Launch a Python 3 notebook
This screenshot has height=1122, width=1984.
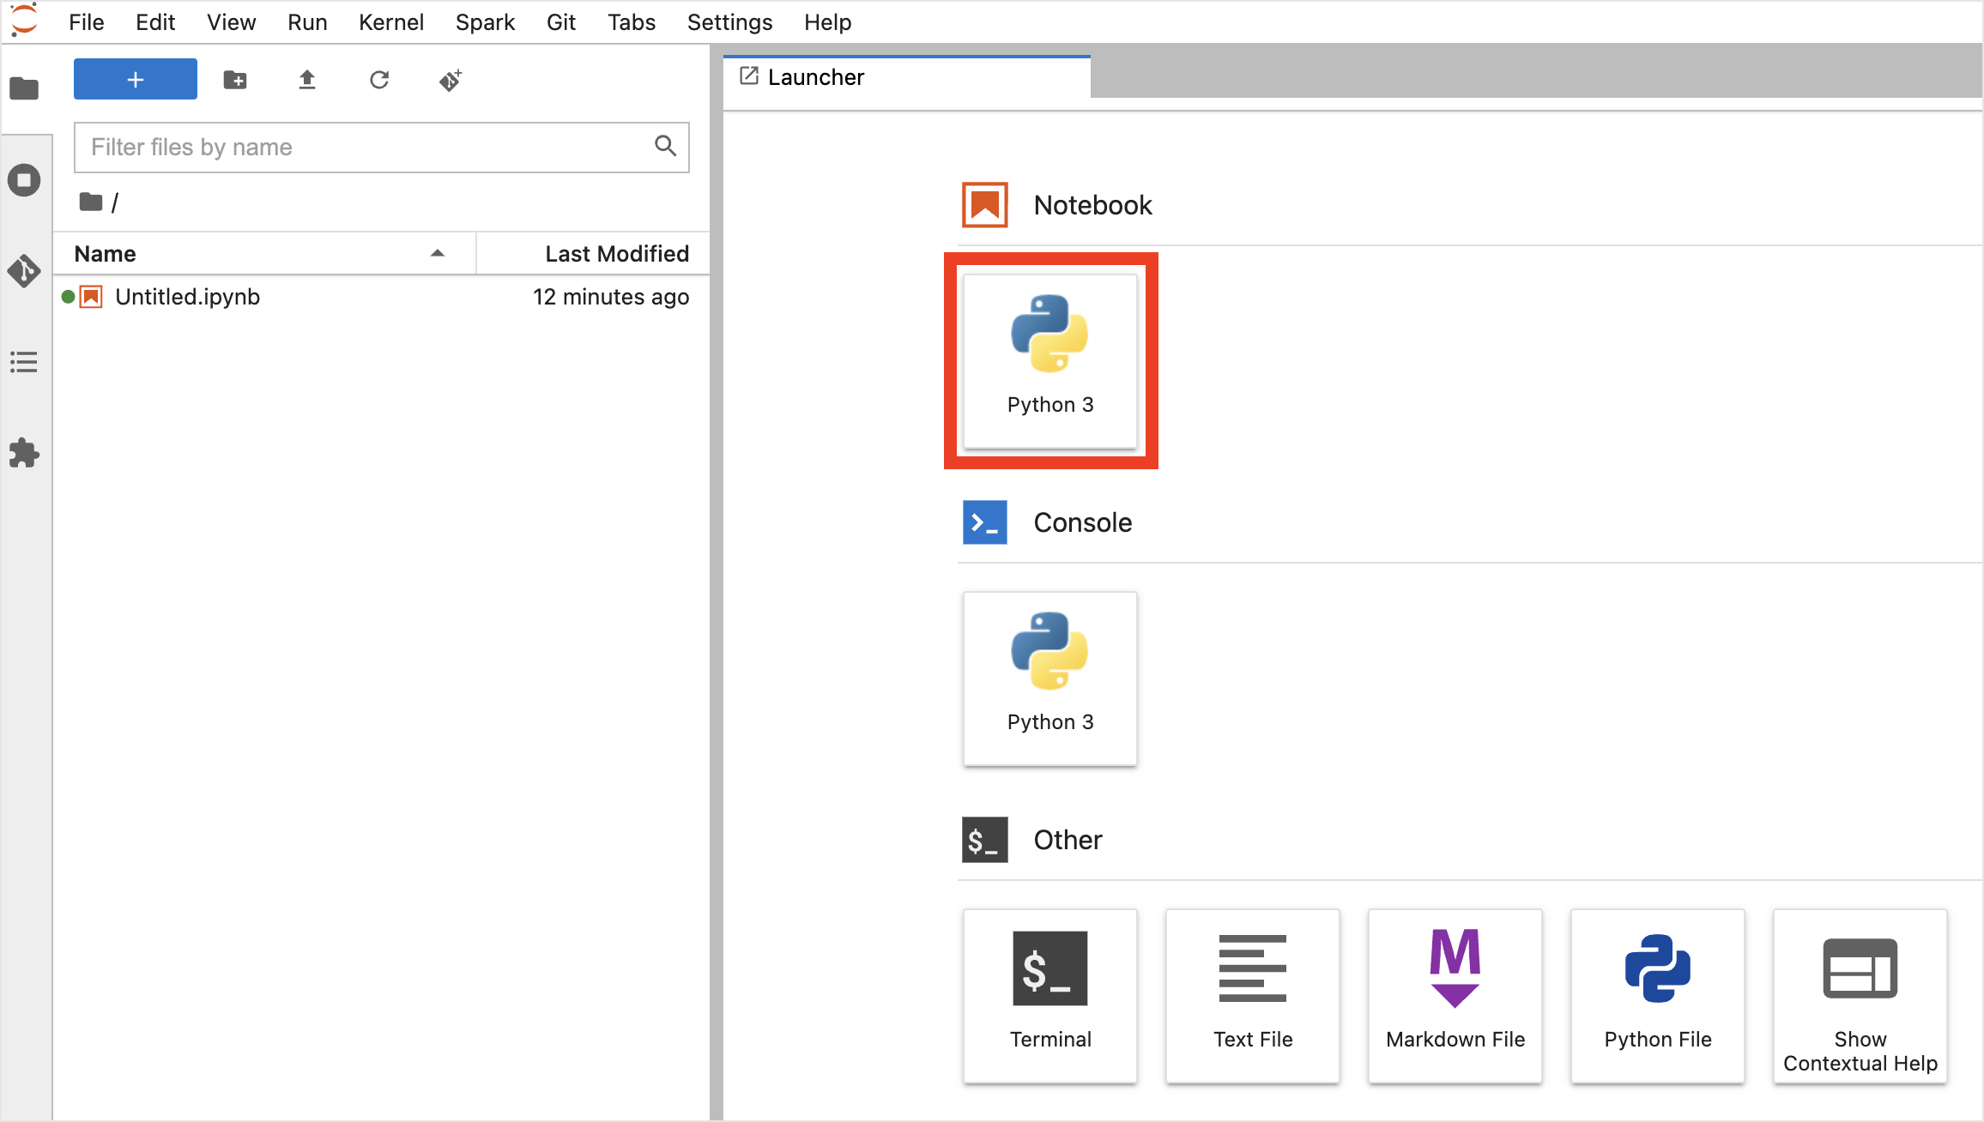1050,360
